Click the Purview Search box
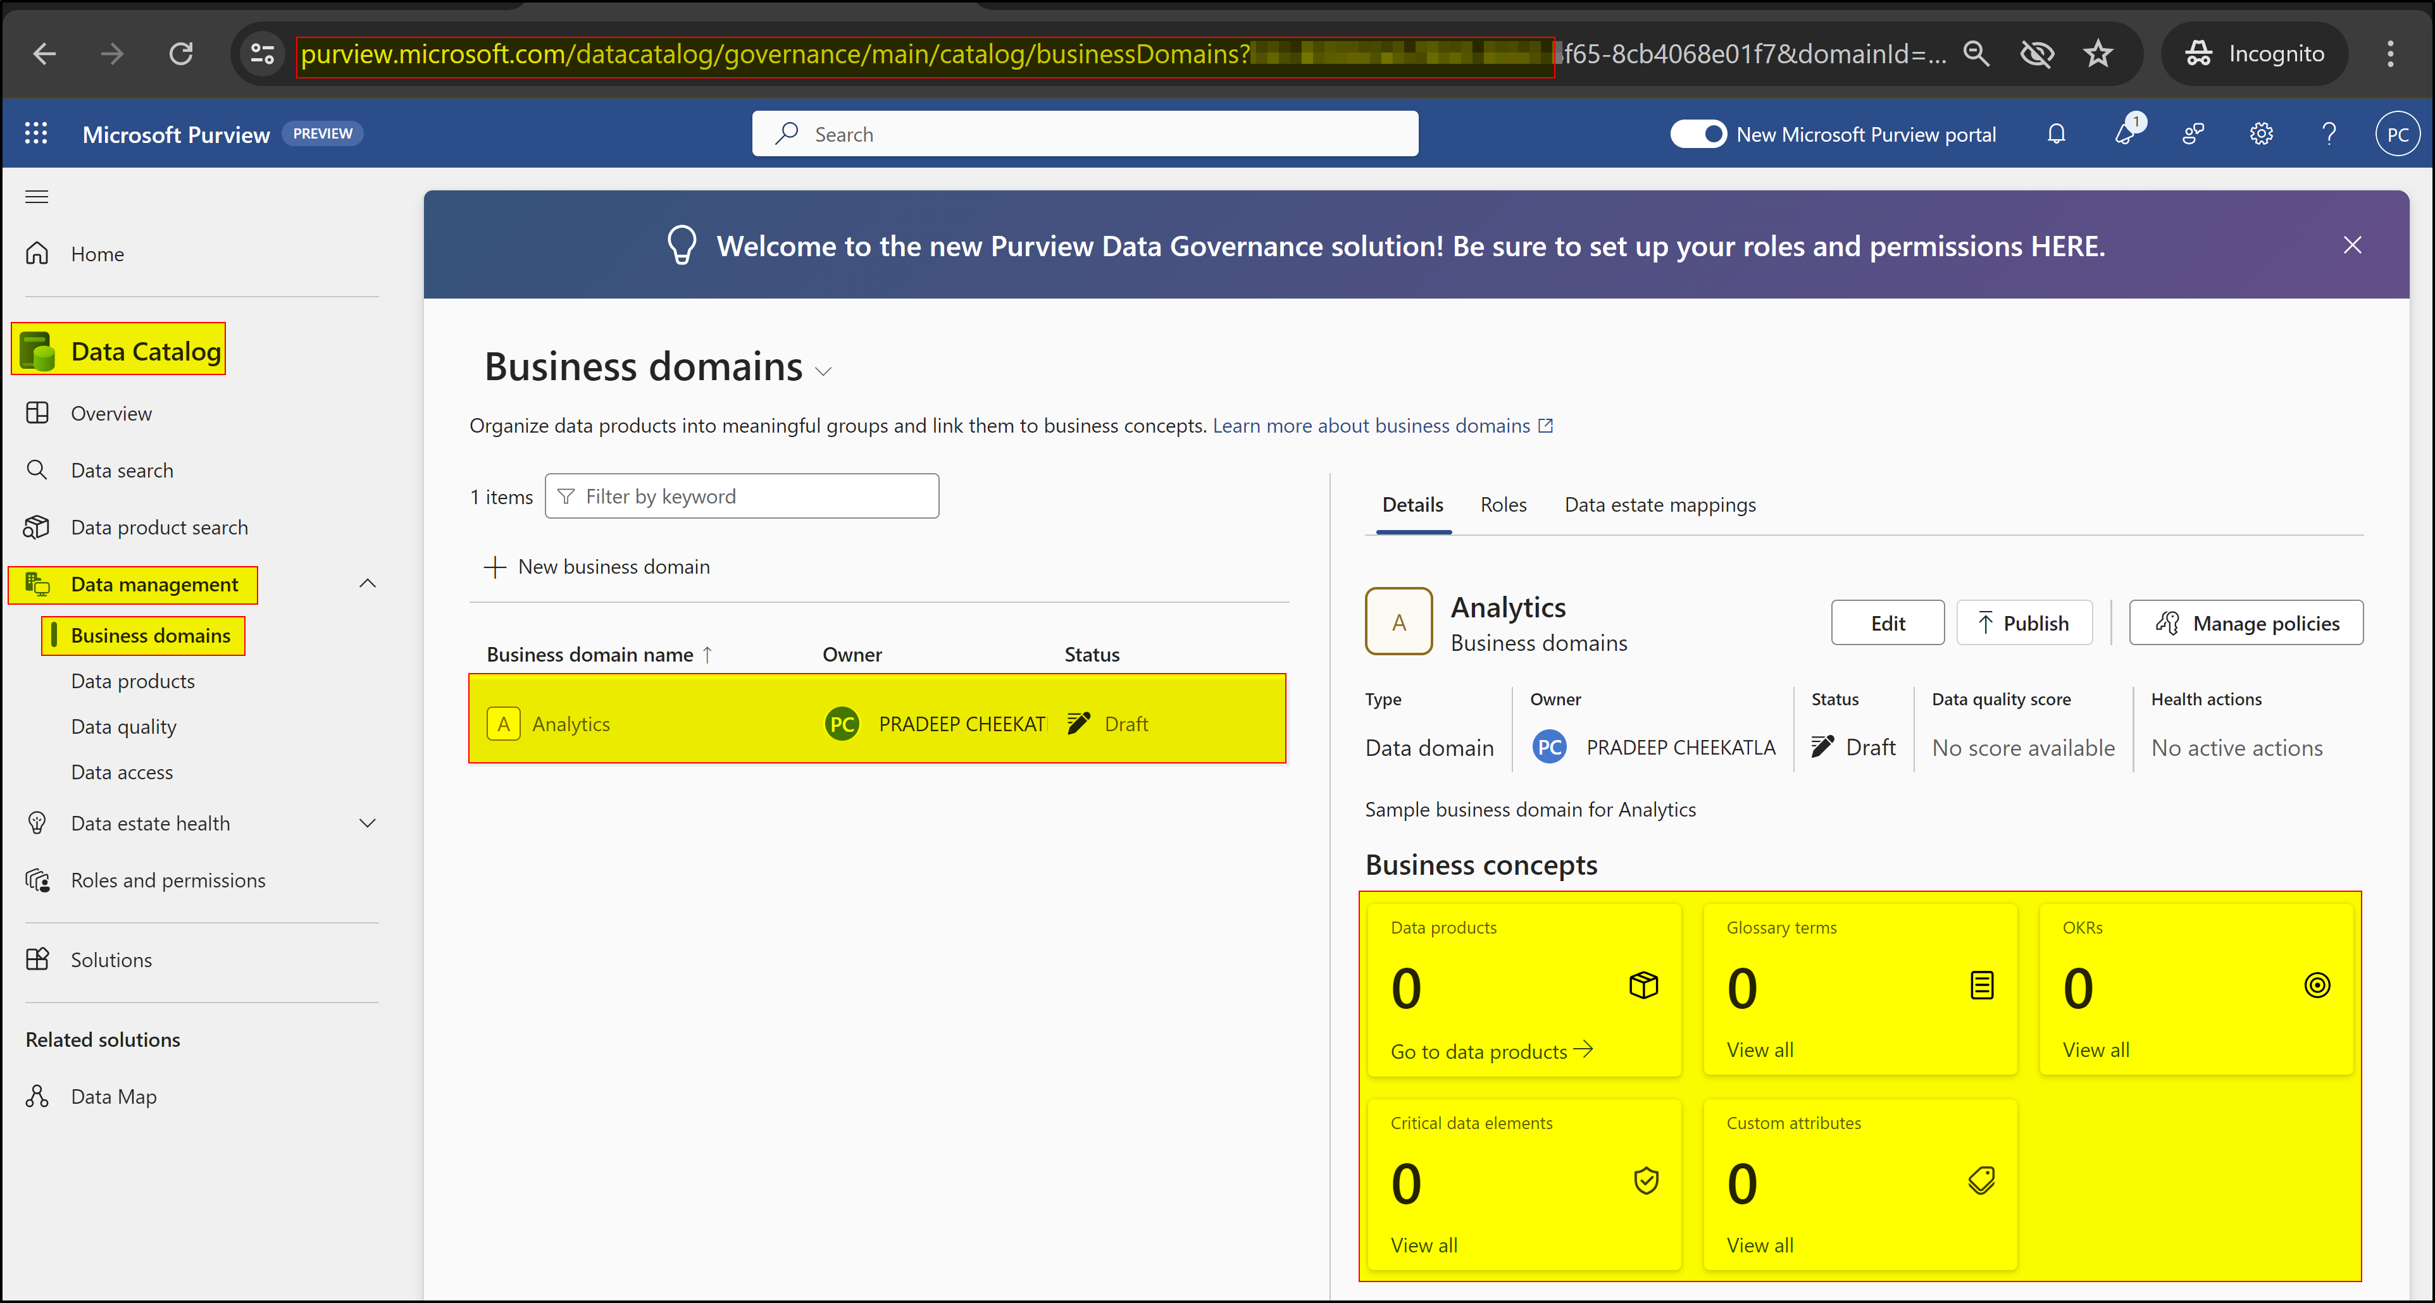Screen dimensions: 2435x1303 pos(1084,134)
